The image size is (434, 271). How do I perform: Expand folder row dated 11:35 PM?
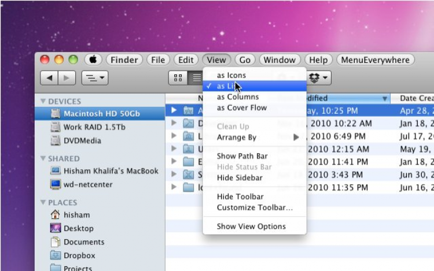174,187
